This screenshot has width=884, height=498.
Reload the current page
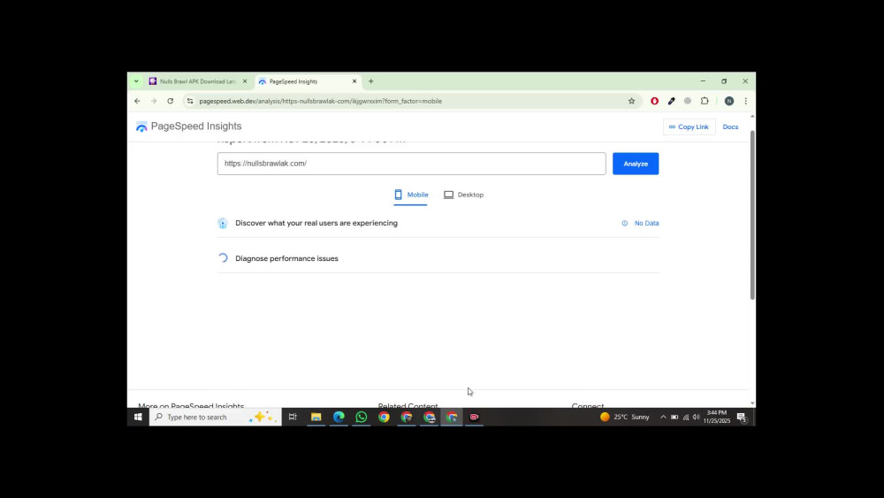pos(171,102)
